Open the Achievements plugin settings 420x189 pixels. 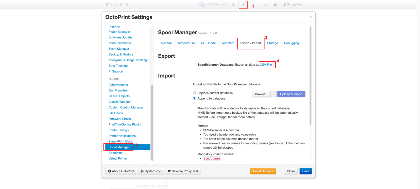[118, 85]
